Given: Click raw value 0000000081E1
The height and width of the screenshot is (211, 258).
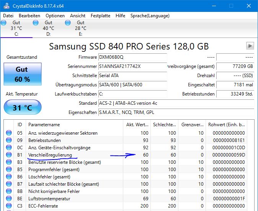Looking at the screenshot, I should coord(229,140).
